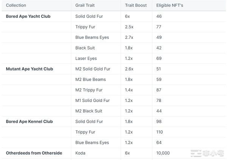This screenshot has width=227, height=160.
Task: Click the Trait Boost column header
Action: (x=136, y=5)
